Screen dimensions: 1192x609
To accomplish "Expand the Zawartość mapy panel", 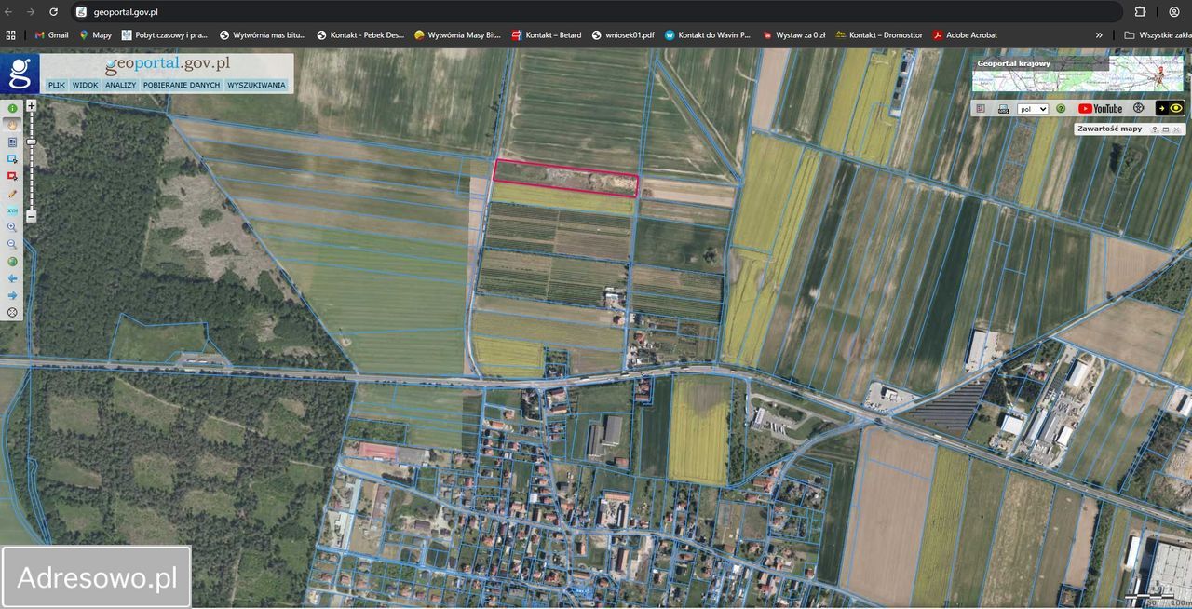I will pyautogui.click(x=1165, y=129).
